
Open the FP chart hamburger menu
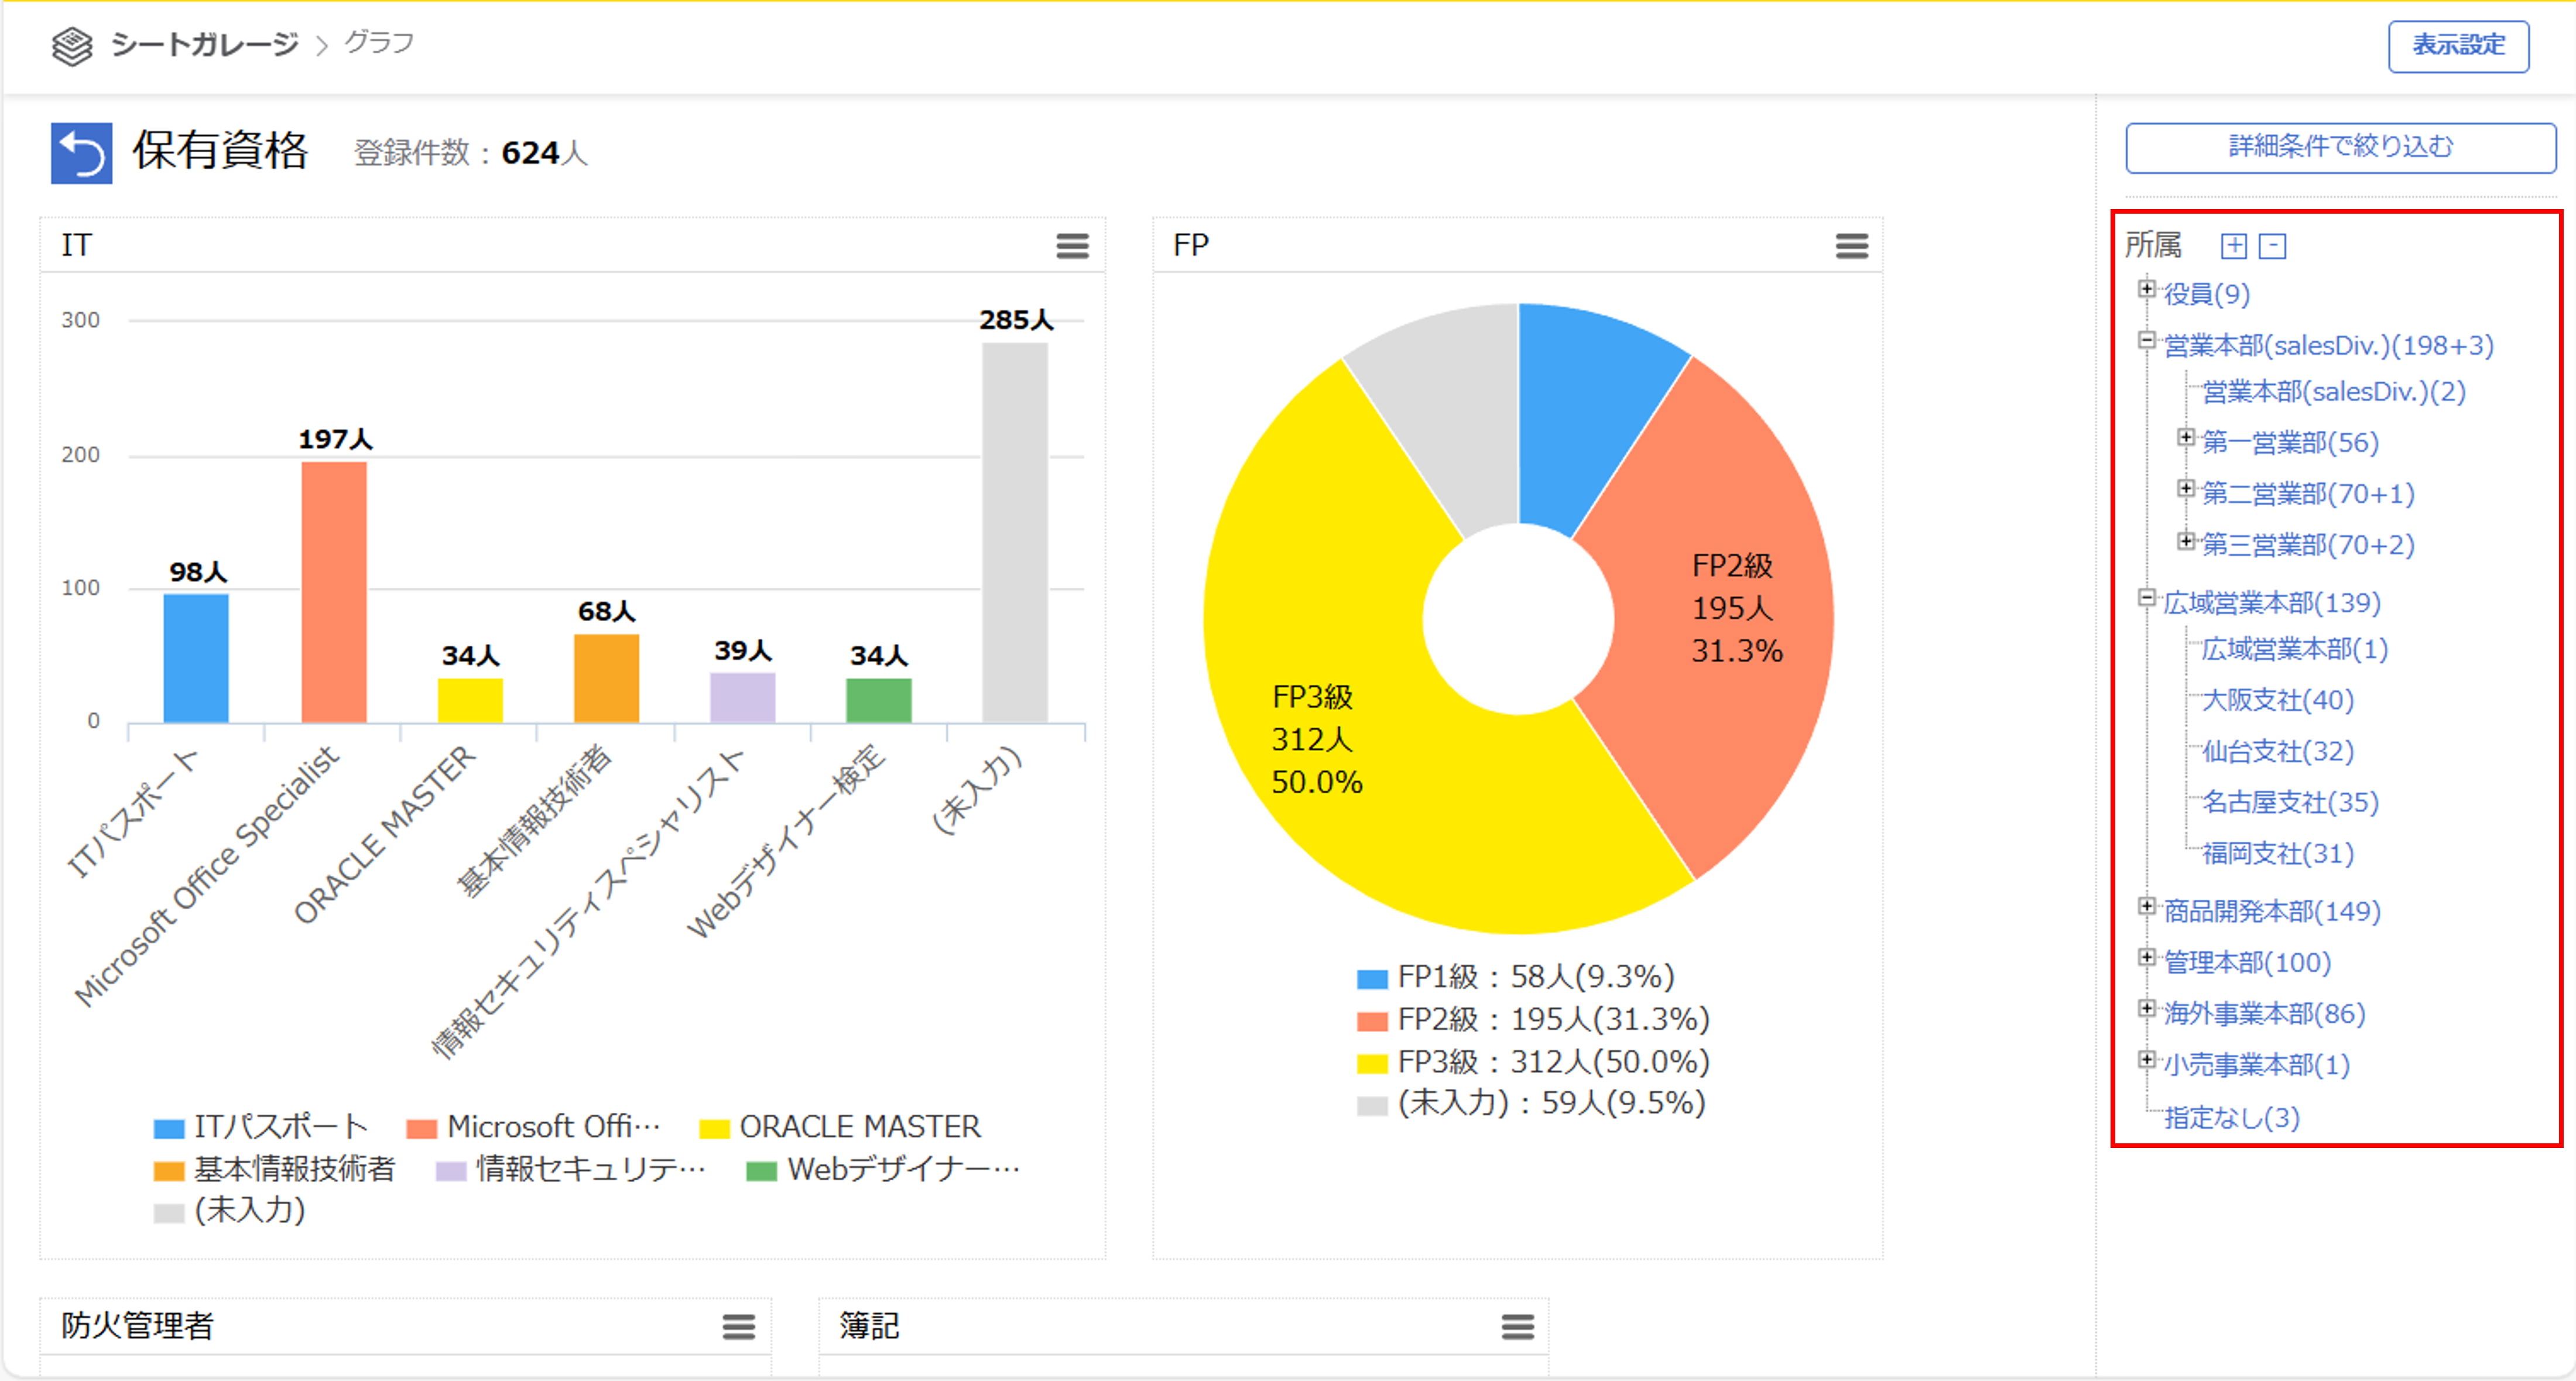(1851, 245)
